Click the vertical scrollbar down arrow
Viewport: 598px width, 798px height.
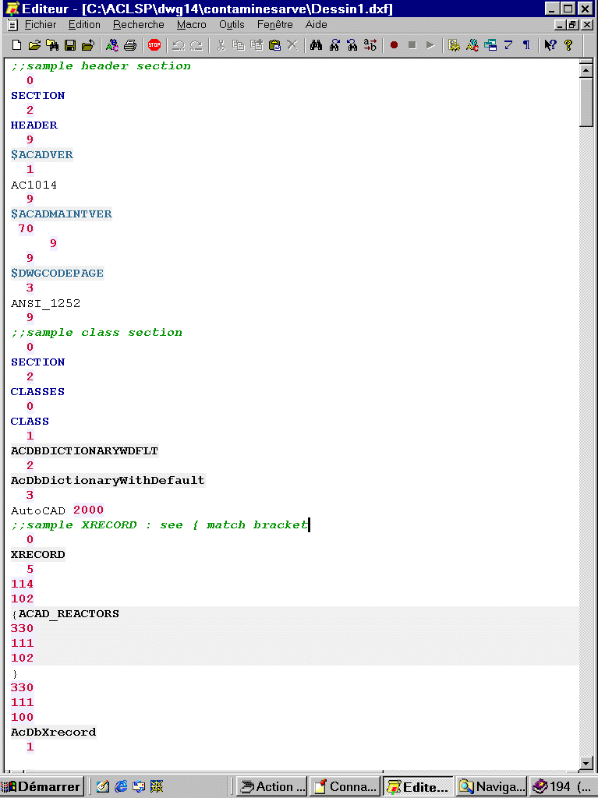pos(586,763)
